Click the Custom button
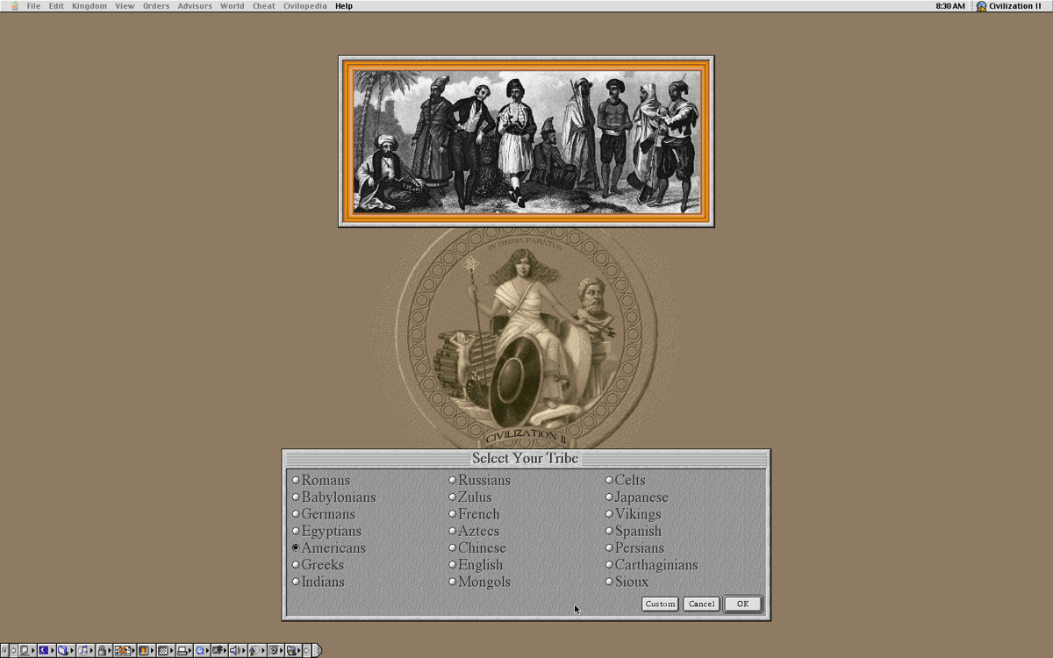1053x658 pixels. click(660, 604)
